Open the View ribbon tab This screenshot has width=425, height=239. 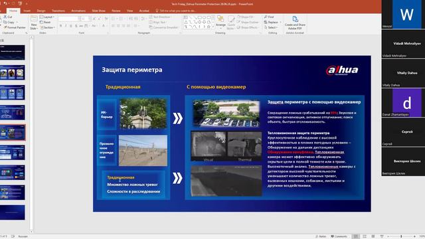pos(130,11)
